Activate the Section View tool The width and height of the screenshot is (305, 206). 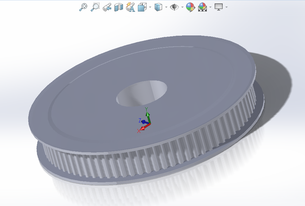119,7
